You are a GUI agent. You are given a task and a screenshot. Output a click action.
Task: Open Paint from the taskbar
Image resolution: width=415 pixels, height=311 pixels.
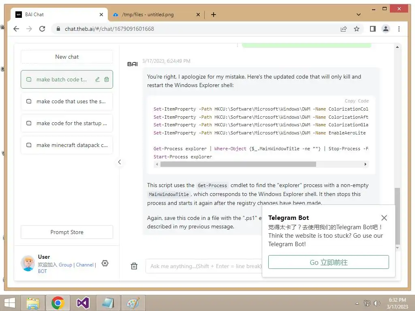coord(133,303)
